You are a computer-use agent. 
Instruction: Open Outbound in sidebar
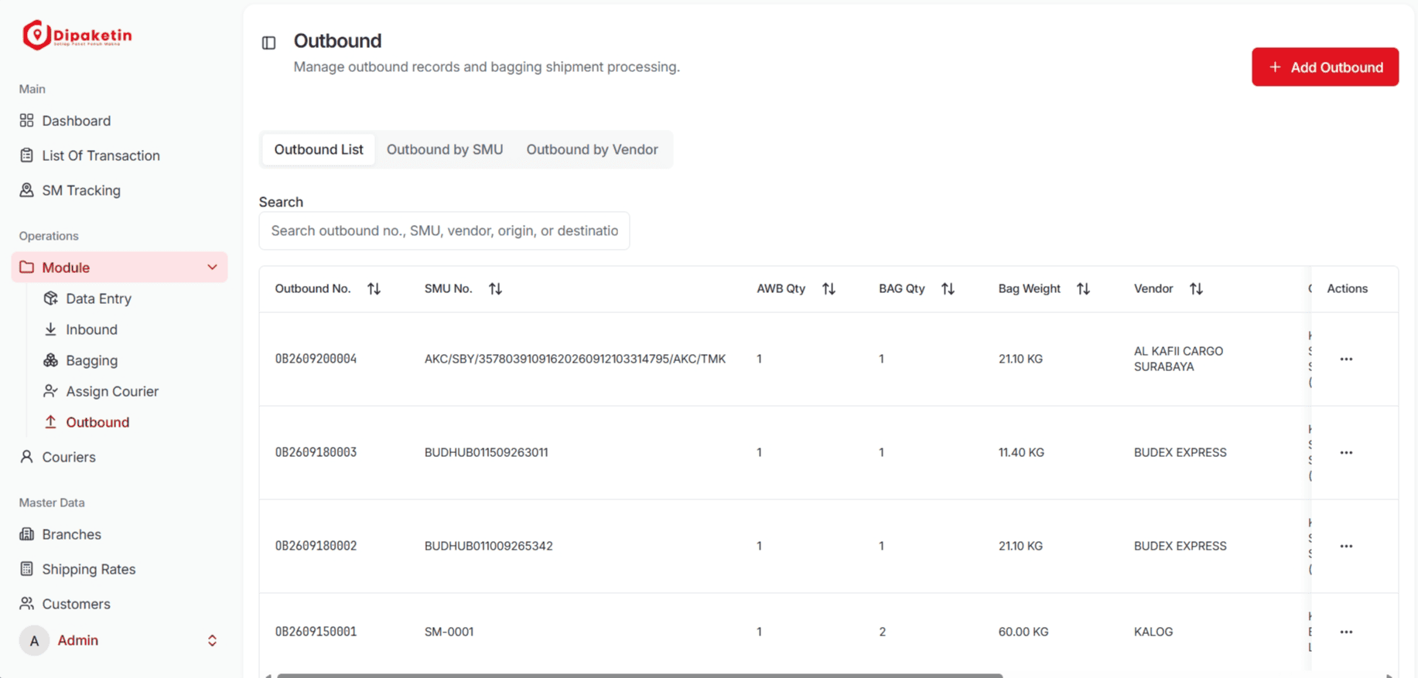(97, 422)
